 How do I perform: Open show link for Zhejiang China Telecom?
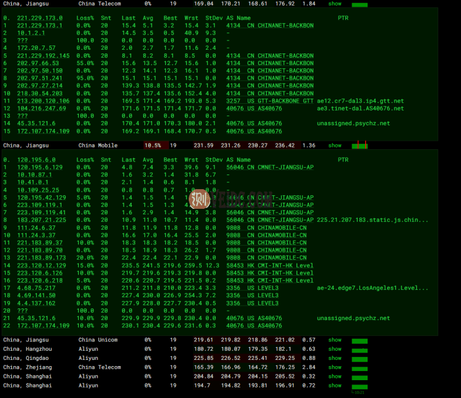click(334, 367)
